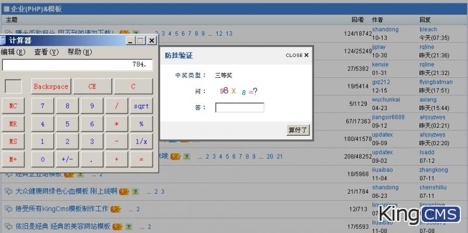Open thread 依旧是经典 经典的美容网站模板
Image resolution: width=468 pixels, height=233 pixels.
point(63,227)
